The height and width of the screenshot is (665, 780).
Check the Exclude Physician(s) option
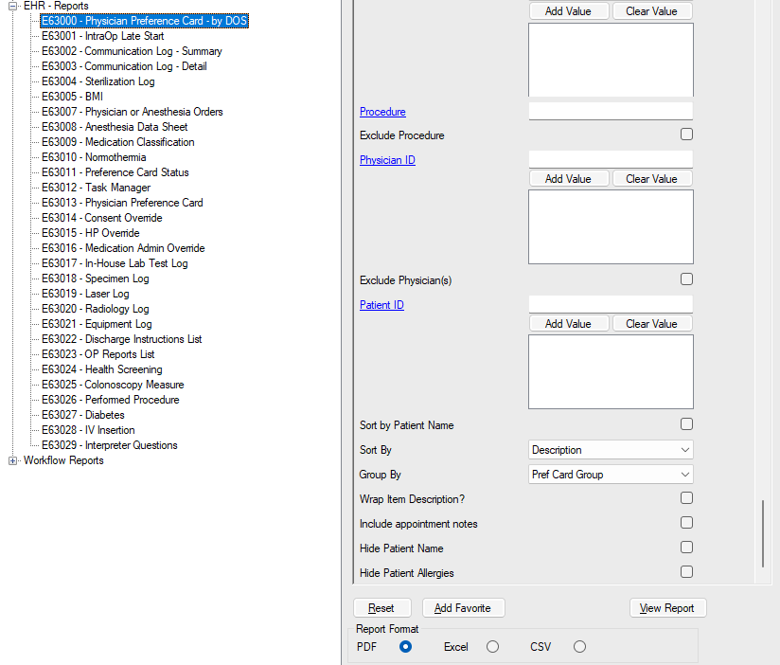tap(686, 279)
